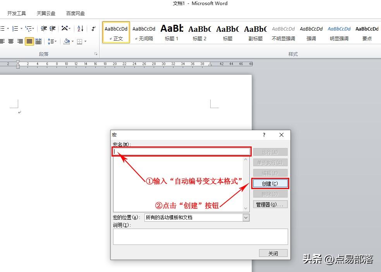
Task: Decrease paragraph indent
Action: [x=44, y=29]
